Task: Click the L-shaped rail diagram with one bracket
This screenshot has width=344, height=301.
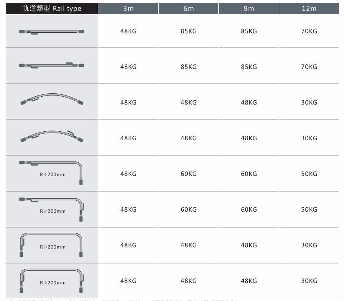Action: coord(51,172)
